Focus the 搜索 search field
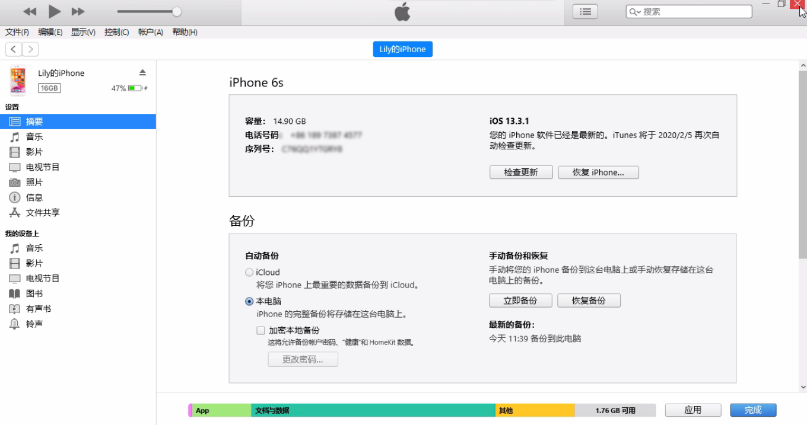Image resolution: width=807 pixels, height=425 pixels. (x=689, y=11)
